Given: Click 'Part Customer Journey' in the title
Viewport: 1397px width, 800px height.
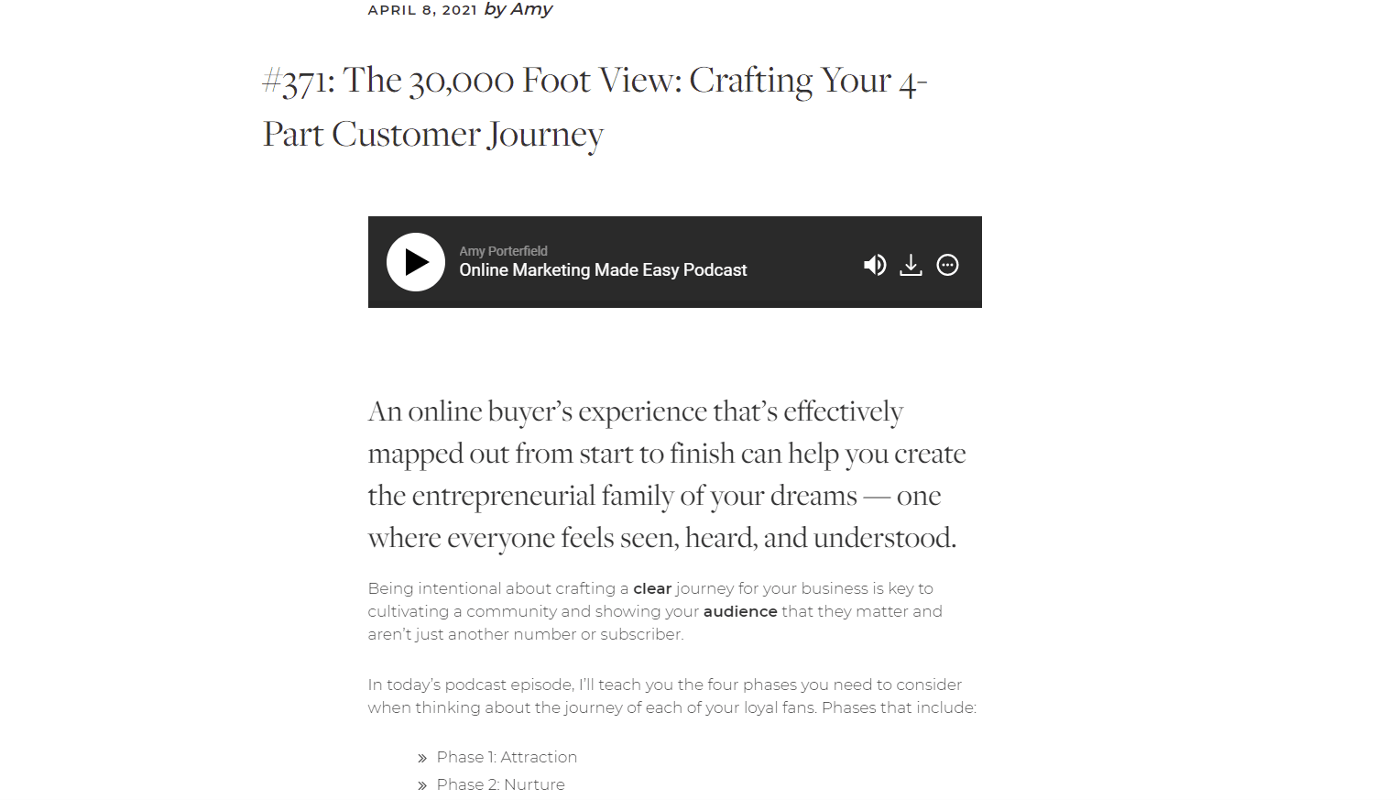Looking at the screenshot, I should pos(433,135).
